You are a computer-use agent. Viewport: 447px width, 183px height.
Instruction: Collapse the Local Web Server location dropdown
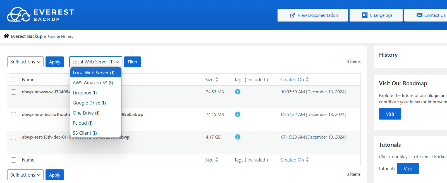tap(95, 62)
